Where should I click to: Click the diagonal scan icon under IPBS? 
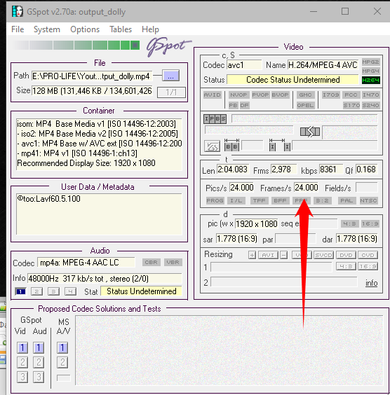tap(212, 146)
